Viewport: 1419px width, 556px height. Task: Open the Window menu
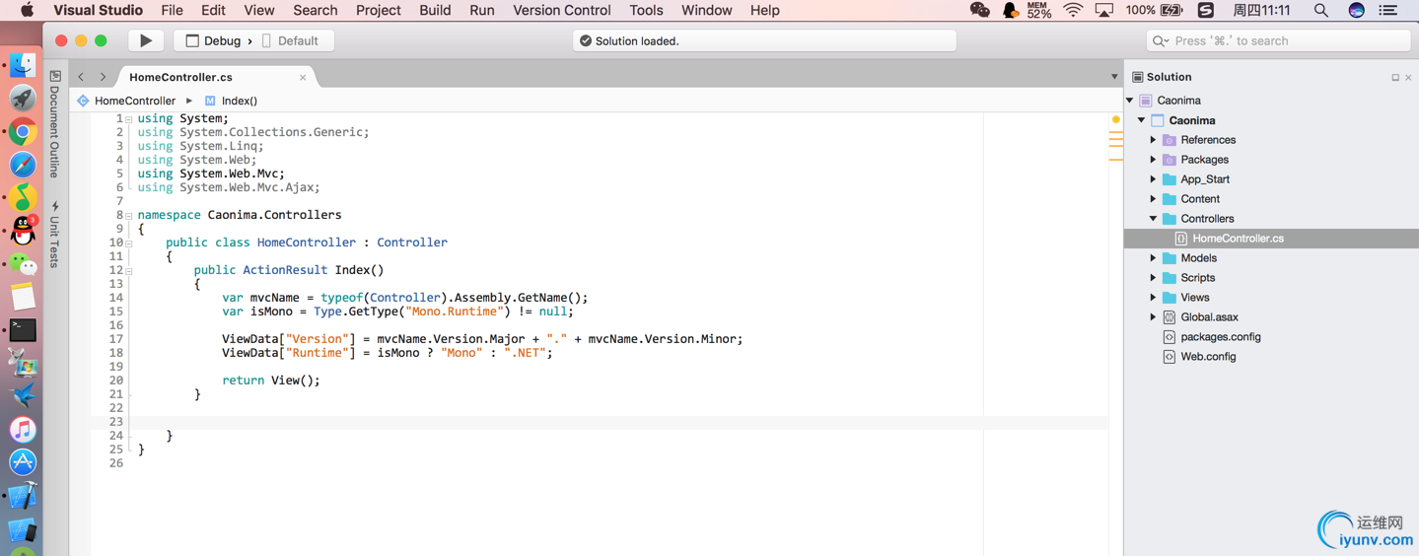(x=707, y=10)
